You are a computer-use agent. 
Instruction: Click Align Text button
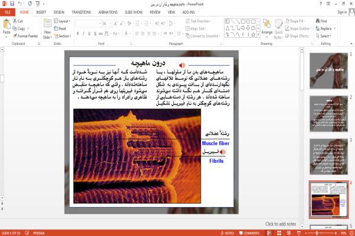click(x=196, y=28)
